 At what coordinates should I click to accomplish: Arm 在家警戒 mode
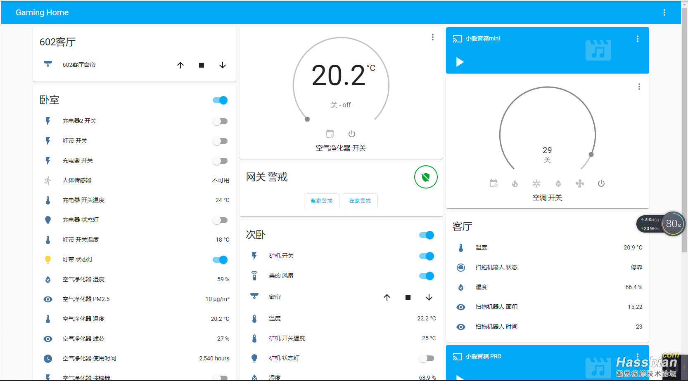tap(360, 201)
